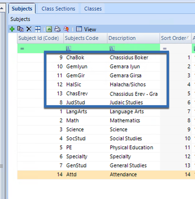Click sort order 10 in SocStud row
The image size is (195, 199).
click(175, 139)
